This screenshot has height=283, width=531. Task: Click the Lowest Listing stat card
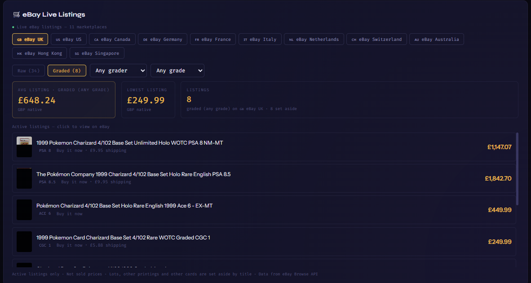point(148,100)
